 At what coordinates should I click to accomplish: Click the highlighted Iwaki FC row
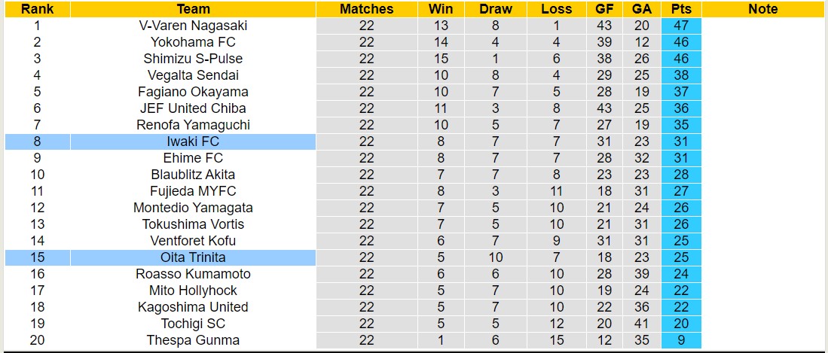tap(193, 142)
